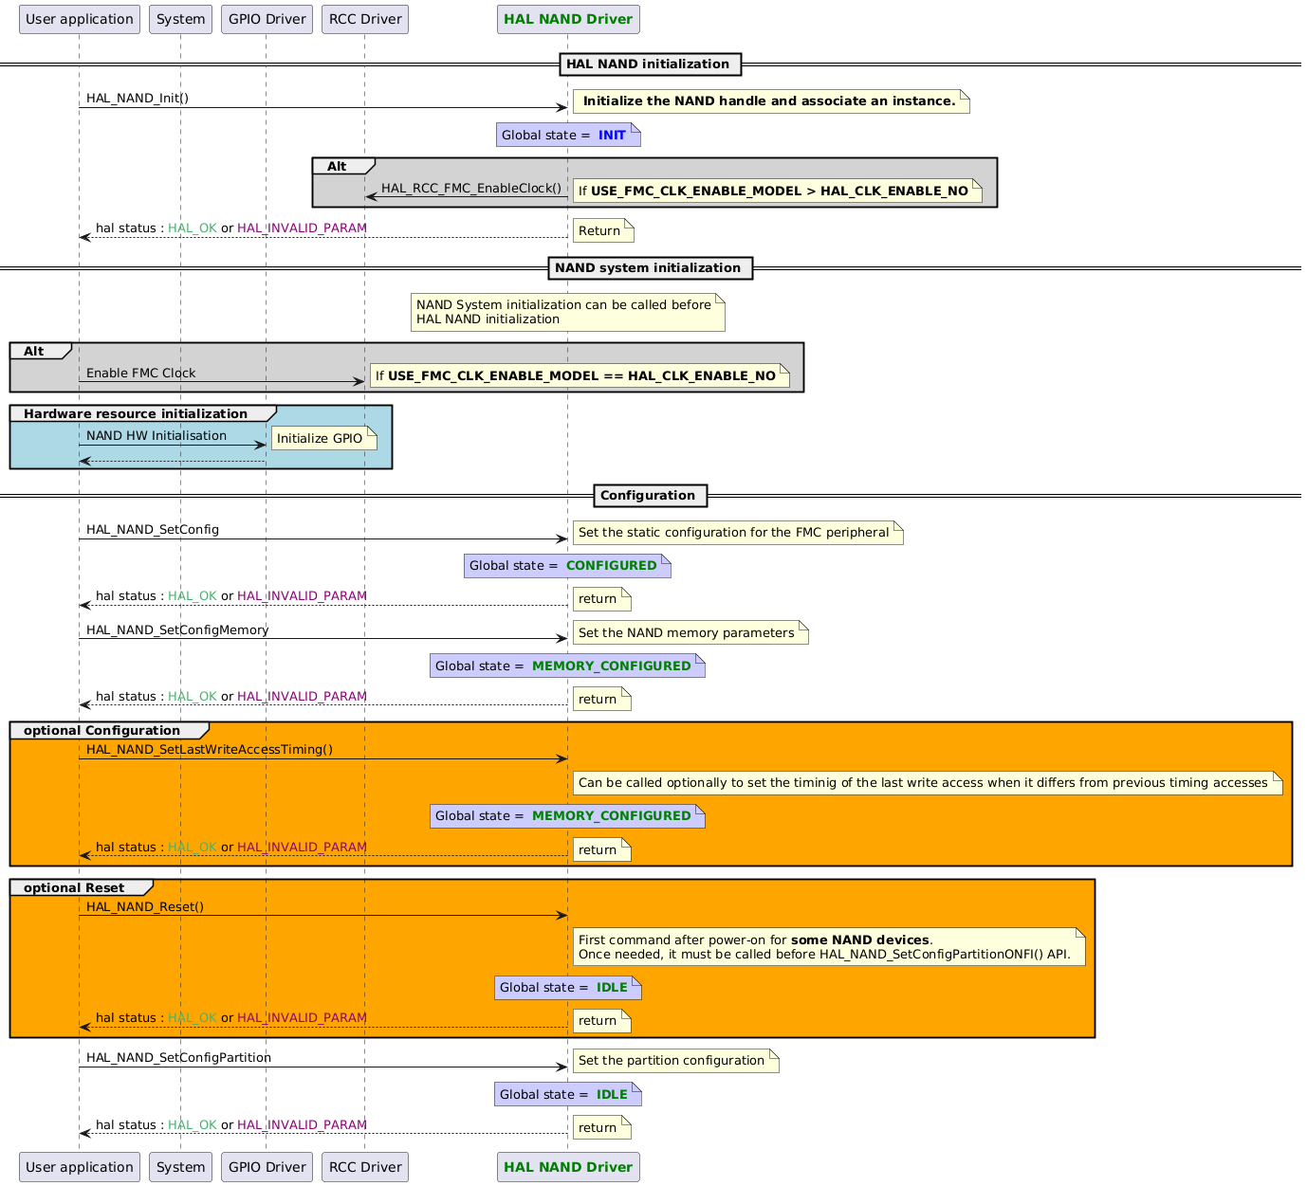The image size is (1307, 1186).
Task: Click the 'Set the NAND memory parameters' note
Action: (x=690, y=632)
